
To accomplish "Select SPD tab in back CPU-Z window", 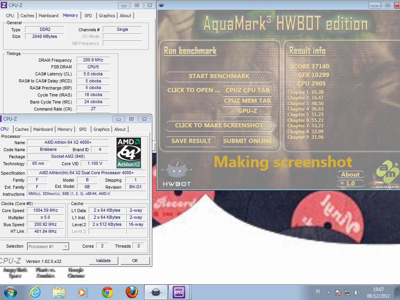I will [x=88, y=16].
